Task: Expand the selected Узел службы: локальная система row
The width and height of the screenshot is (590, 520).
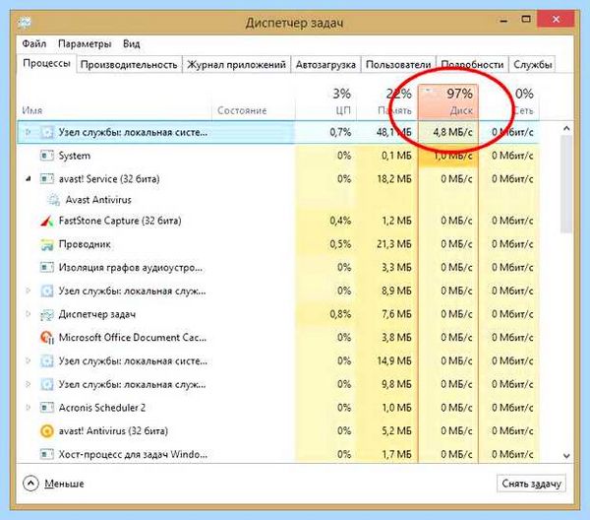Action: tap(28, 132)
